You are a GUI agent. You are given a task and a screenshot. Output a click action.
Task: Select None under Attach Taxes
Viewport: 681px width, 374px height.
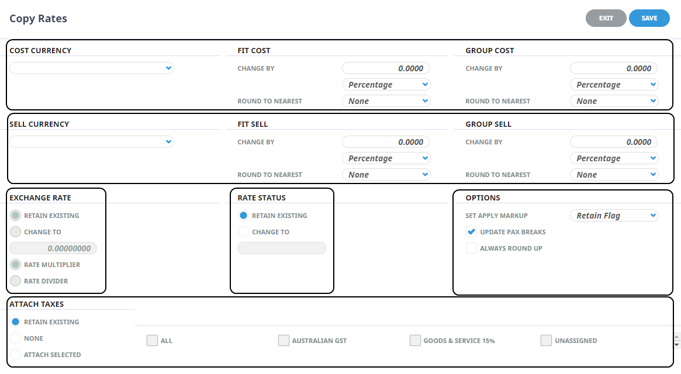point(16,338)
